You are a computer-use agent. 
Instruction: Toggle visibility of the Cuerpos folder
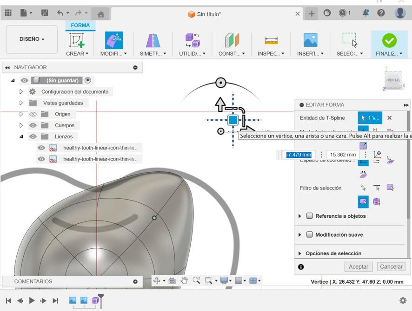(x=33, y=125)
